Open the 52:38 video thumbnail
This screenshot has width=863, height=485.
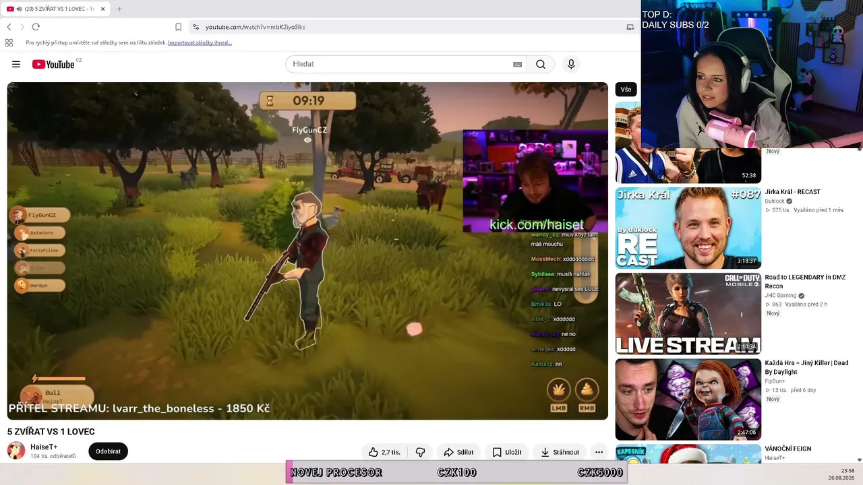coord(688,166)
